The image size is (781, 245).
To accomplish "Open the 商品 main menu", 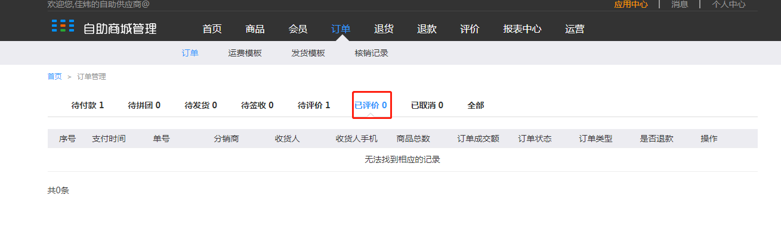I will (255, 29).
